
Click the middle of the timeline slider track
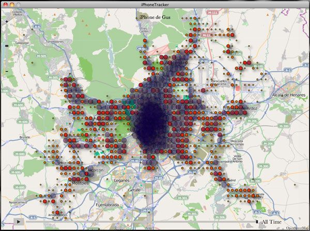click(x=141, y=222)
